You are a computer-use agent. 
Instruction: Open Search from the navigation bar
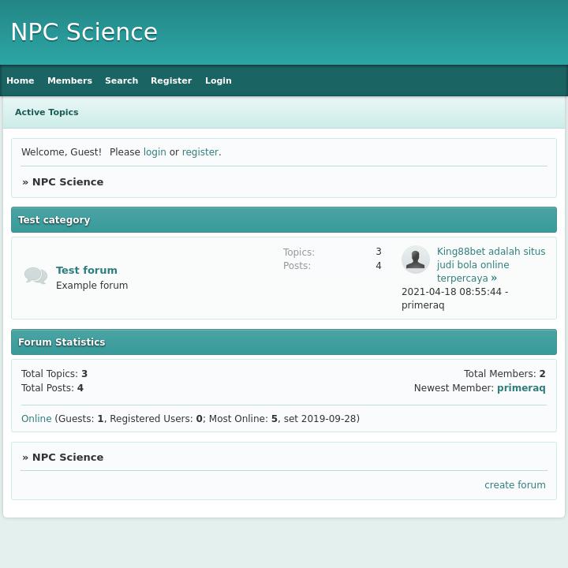click(121, 80)
